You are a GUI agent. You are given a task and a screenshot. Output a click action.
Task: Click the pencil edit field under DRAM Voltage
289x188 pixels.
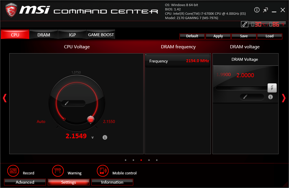pyautogui.click(x=252, y=97)
